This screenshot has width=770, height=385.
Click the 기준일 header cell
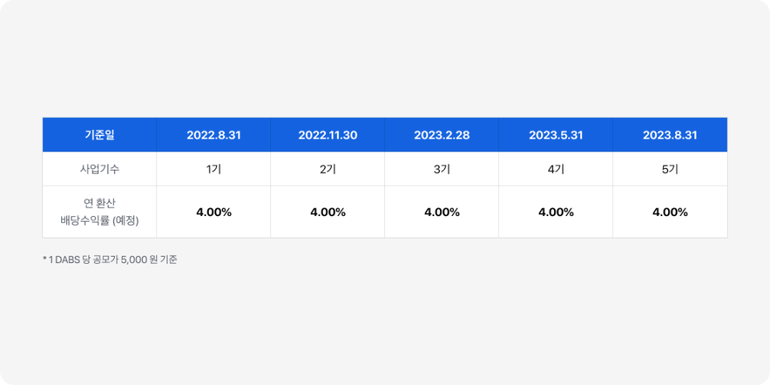(x=100, y=135)
